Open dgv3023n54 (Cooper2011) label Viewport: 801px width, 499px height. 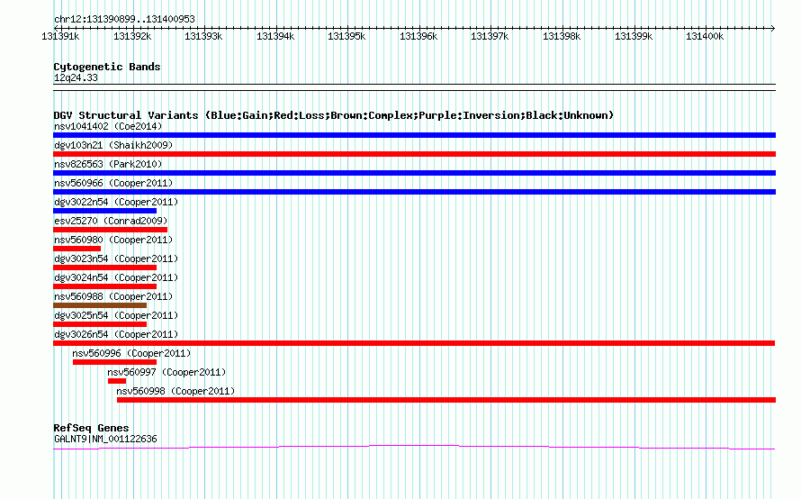pyautogui.click(x=116, y=259)
